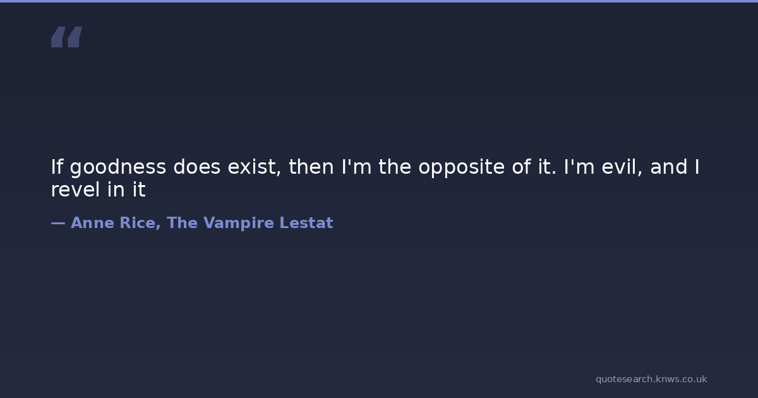Image resolution: width=758 pixels, height=398 pixels.
Task: Click the first "I'm" in the quote
Action: (x=357, y=167)
